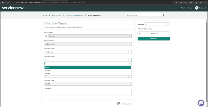Viewport: 208px width, 107px height.
Task: Click the Delivery Time 2 Days text
Action: click(145, 29)
